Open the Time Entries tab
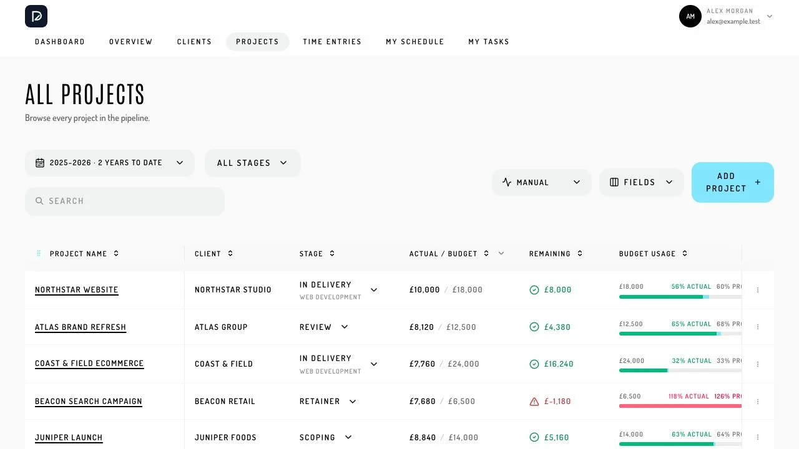Screen dimensions: 799x449 [332, 42]
